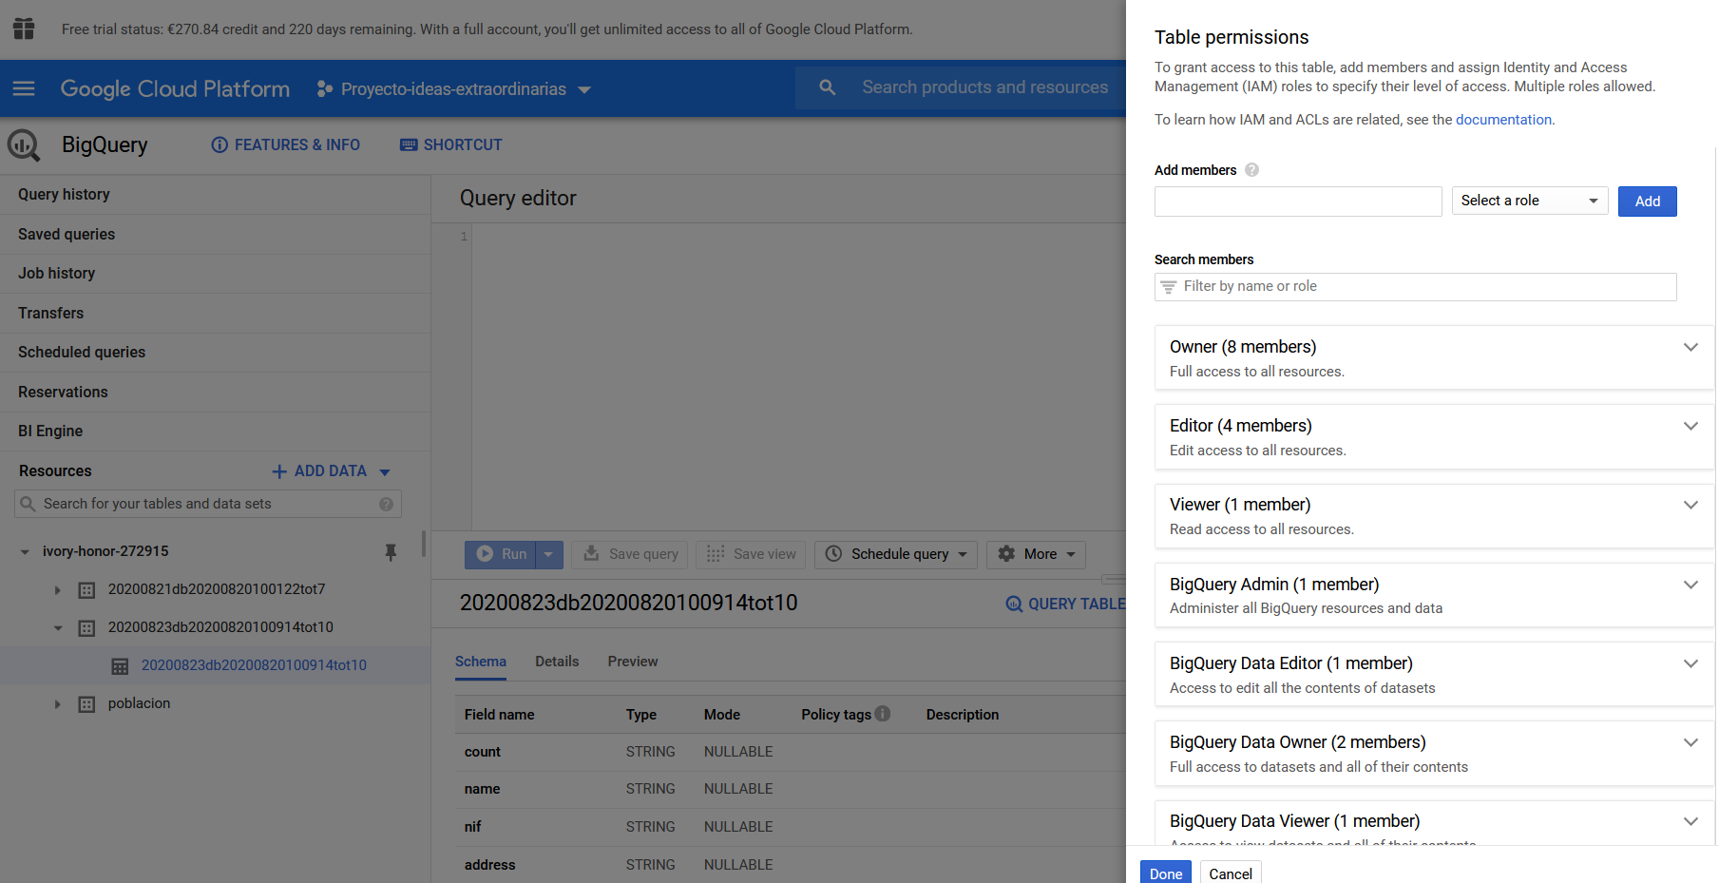
Task: Switch to Schema tab
Action: (481, 662)
